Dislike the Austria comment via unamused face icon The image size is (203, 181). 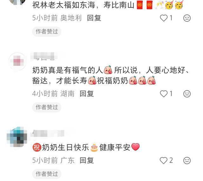pos(187,18)
